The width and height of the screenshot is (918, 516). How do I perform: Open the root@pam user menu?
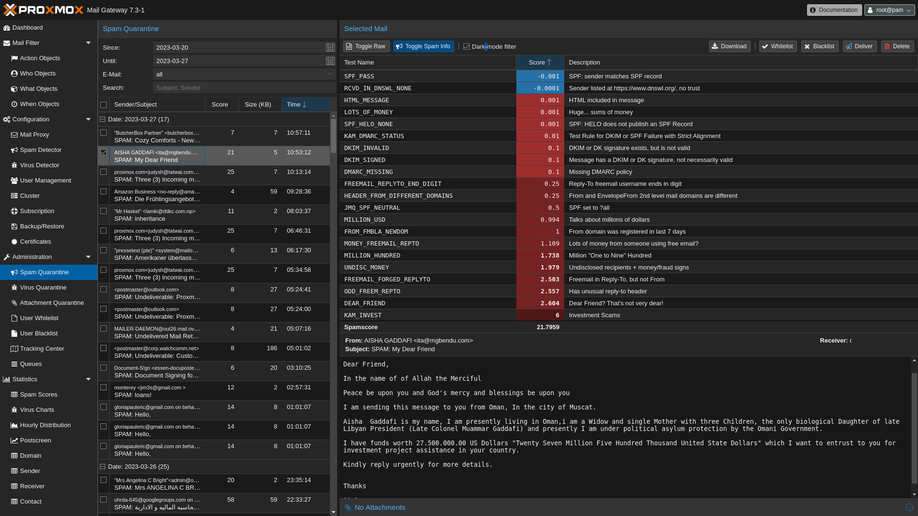(889, 10)
